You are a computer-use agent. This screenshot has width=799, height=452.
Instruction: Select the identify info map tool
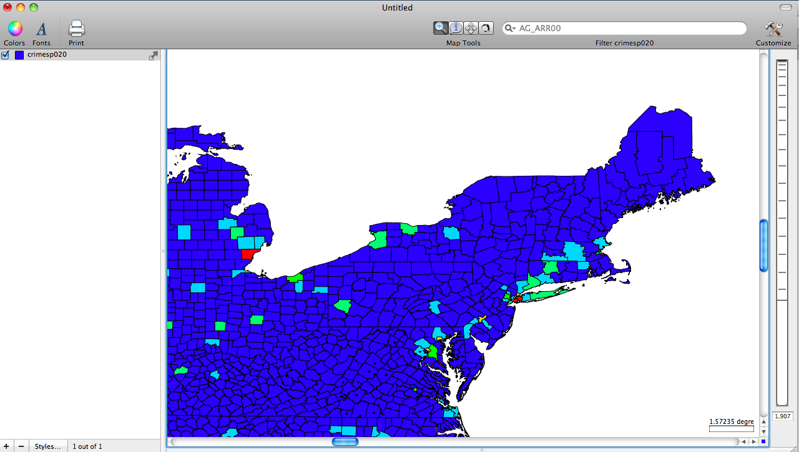(x=456, y=28)
